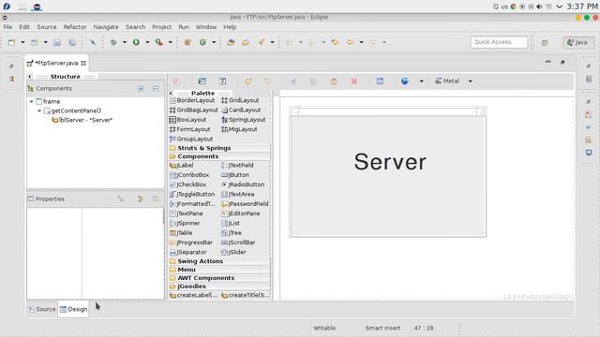600x337 pixels.
Task: Collapse the Components palette category
Action: pos(218,156)
